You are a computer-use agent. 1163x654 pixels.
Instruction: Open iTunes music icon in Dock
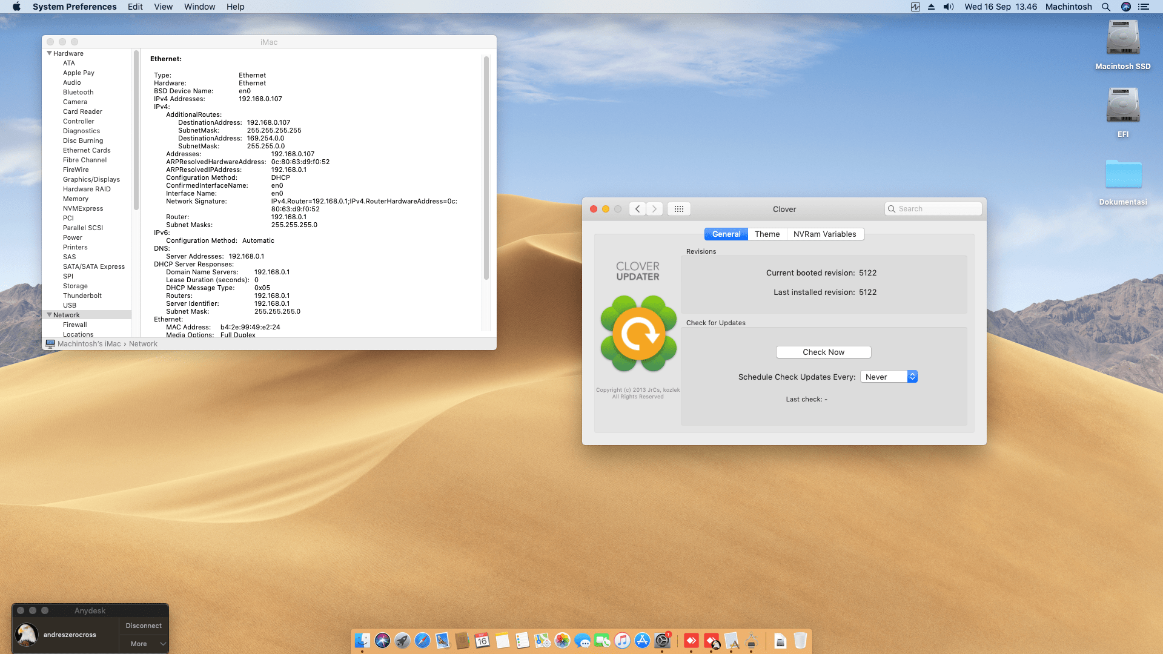(x=622, y=640)
